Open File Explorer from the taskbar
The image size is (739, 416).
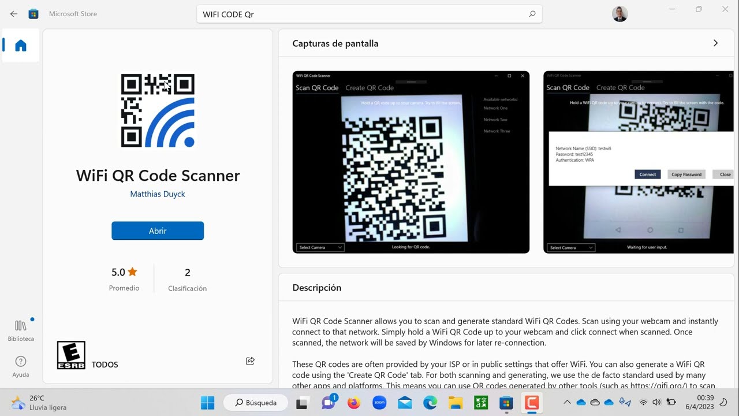tap(456, 403)
